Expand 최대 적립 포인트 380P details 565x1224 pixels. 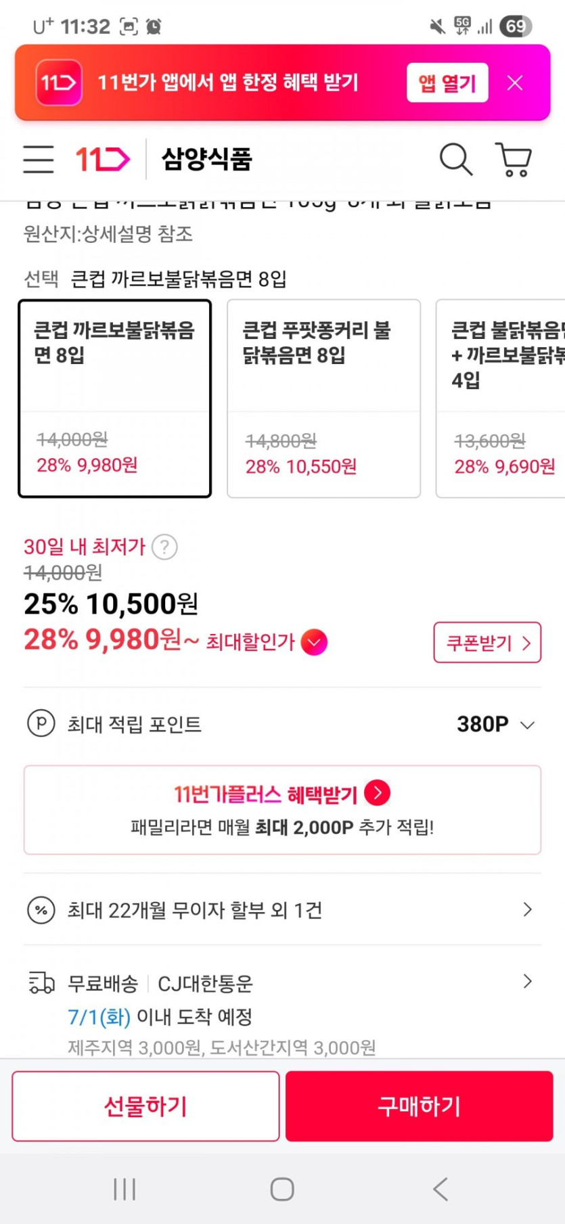(527, 725)
